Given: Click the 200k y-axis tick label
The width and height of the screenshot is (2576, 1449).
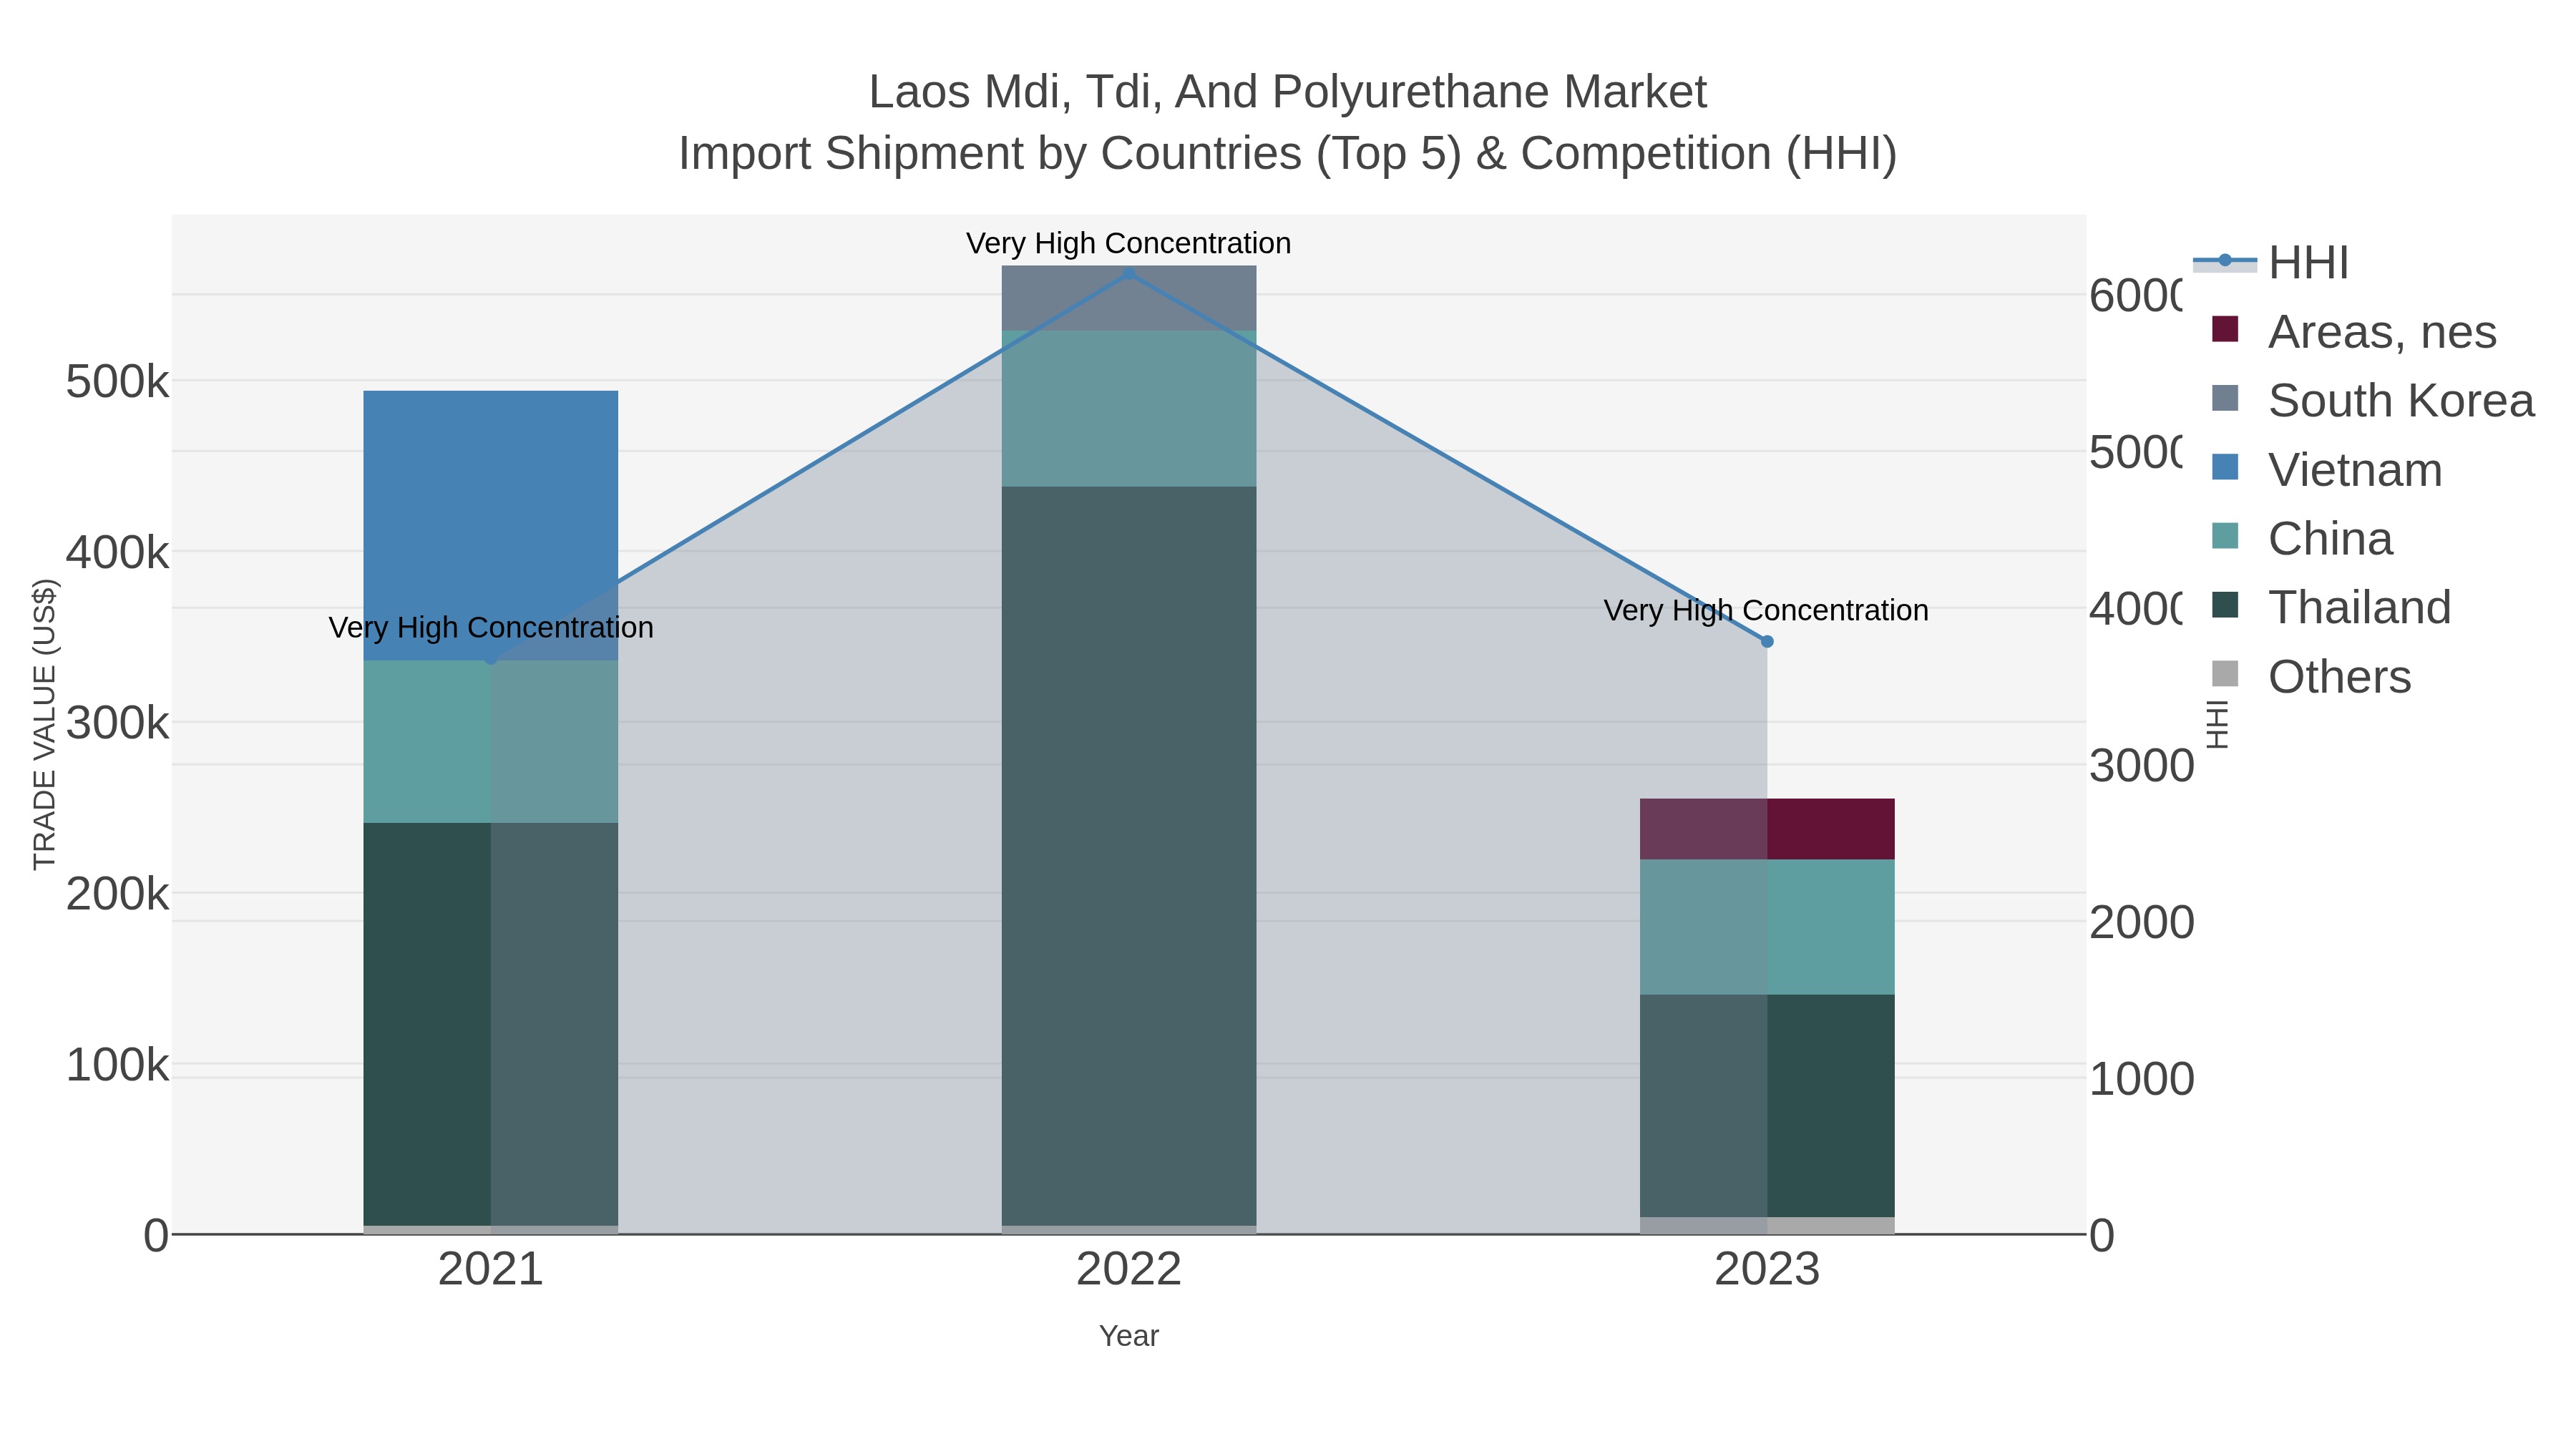Looking at the screenshot, I should pos(117,894).
